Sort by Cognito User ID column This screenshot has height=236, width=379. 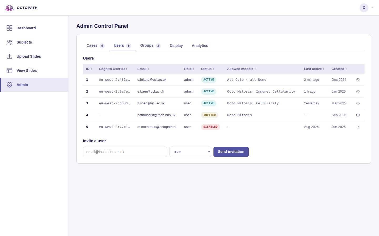113,69
